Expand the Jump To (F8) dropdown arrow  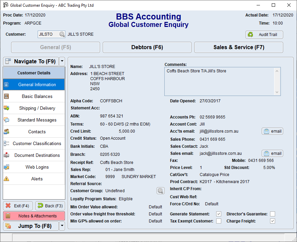[61, 226]
